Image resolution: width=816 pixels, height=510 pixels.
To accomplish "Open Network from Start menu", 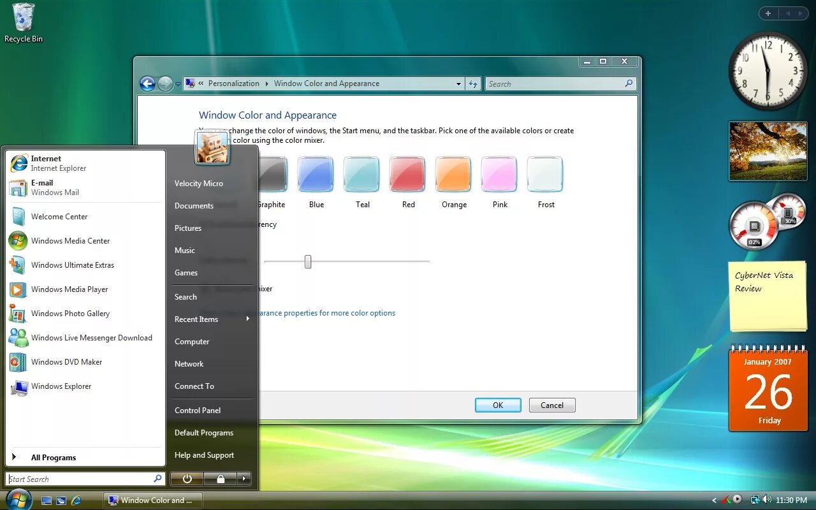I will coord(212,364).
